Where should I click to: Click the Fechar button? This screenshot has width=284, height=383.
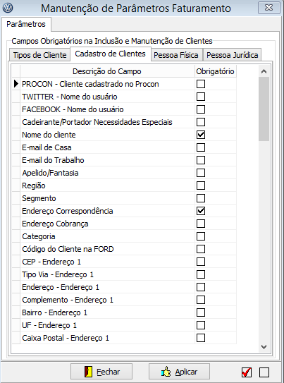101,372
